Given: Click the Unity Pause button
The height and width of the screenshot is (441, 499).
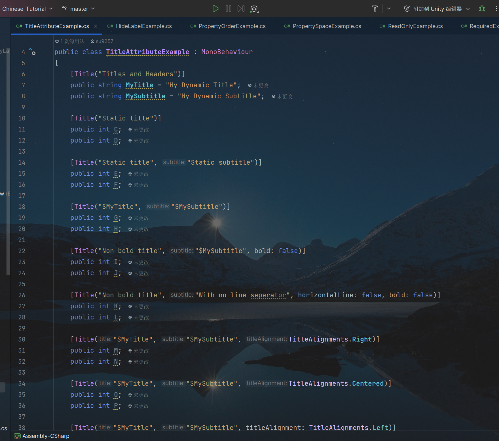Looking at the screenshot, I should point(228,9).
